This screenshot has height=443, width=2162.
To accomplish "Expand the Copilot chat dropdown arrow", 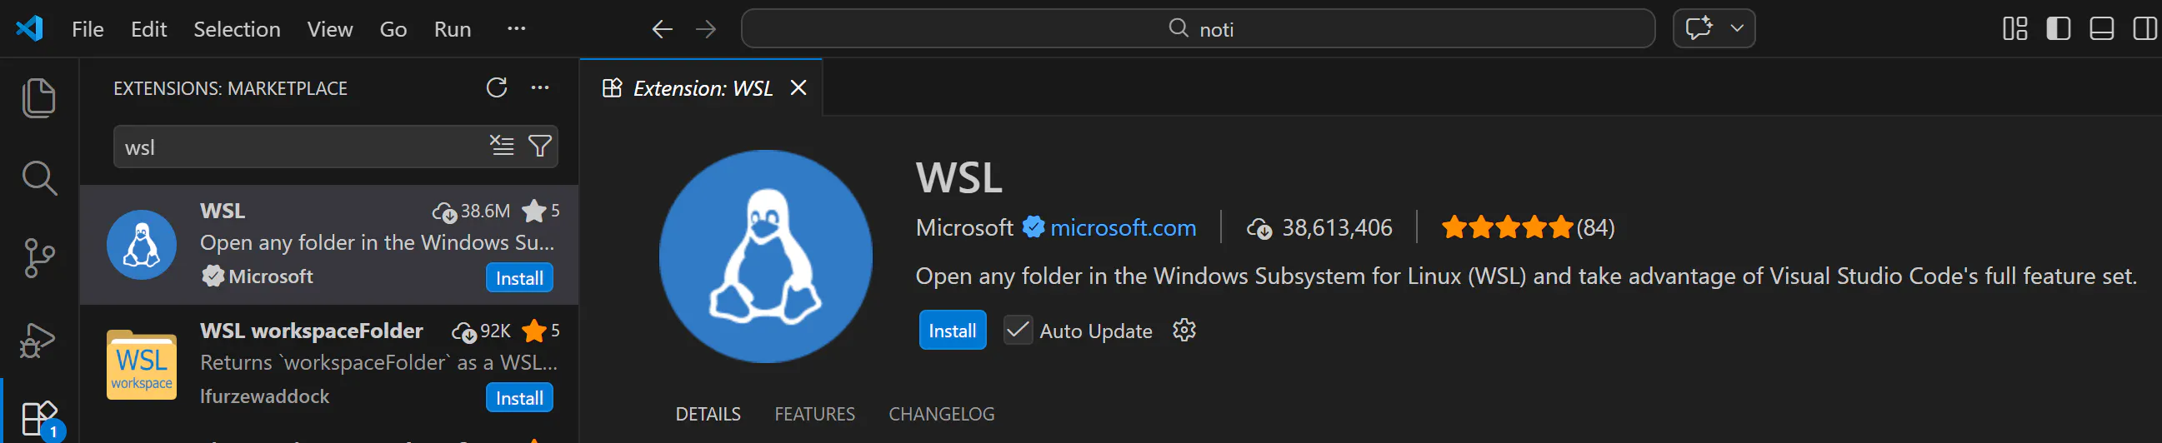I will coord(1737,29).
